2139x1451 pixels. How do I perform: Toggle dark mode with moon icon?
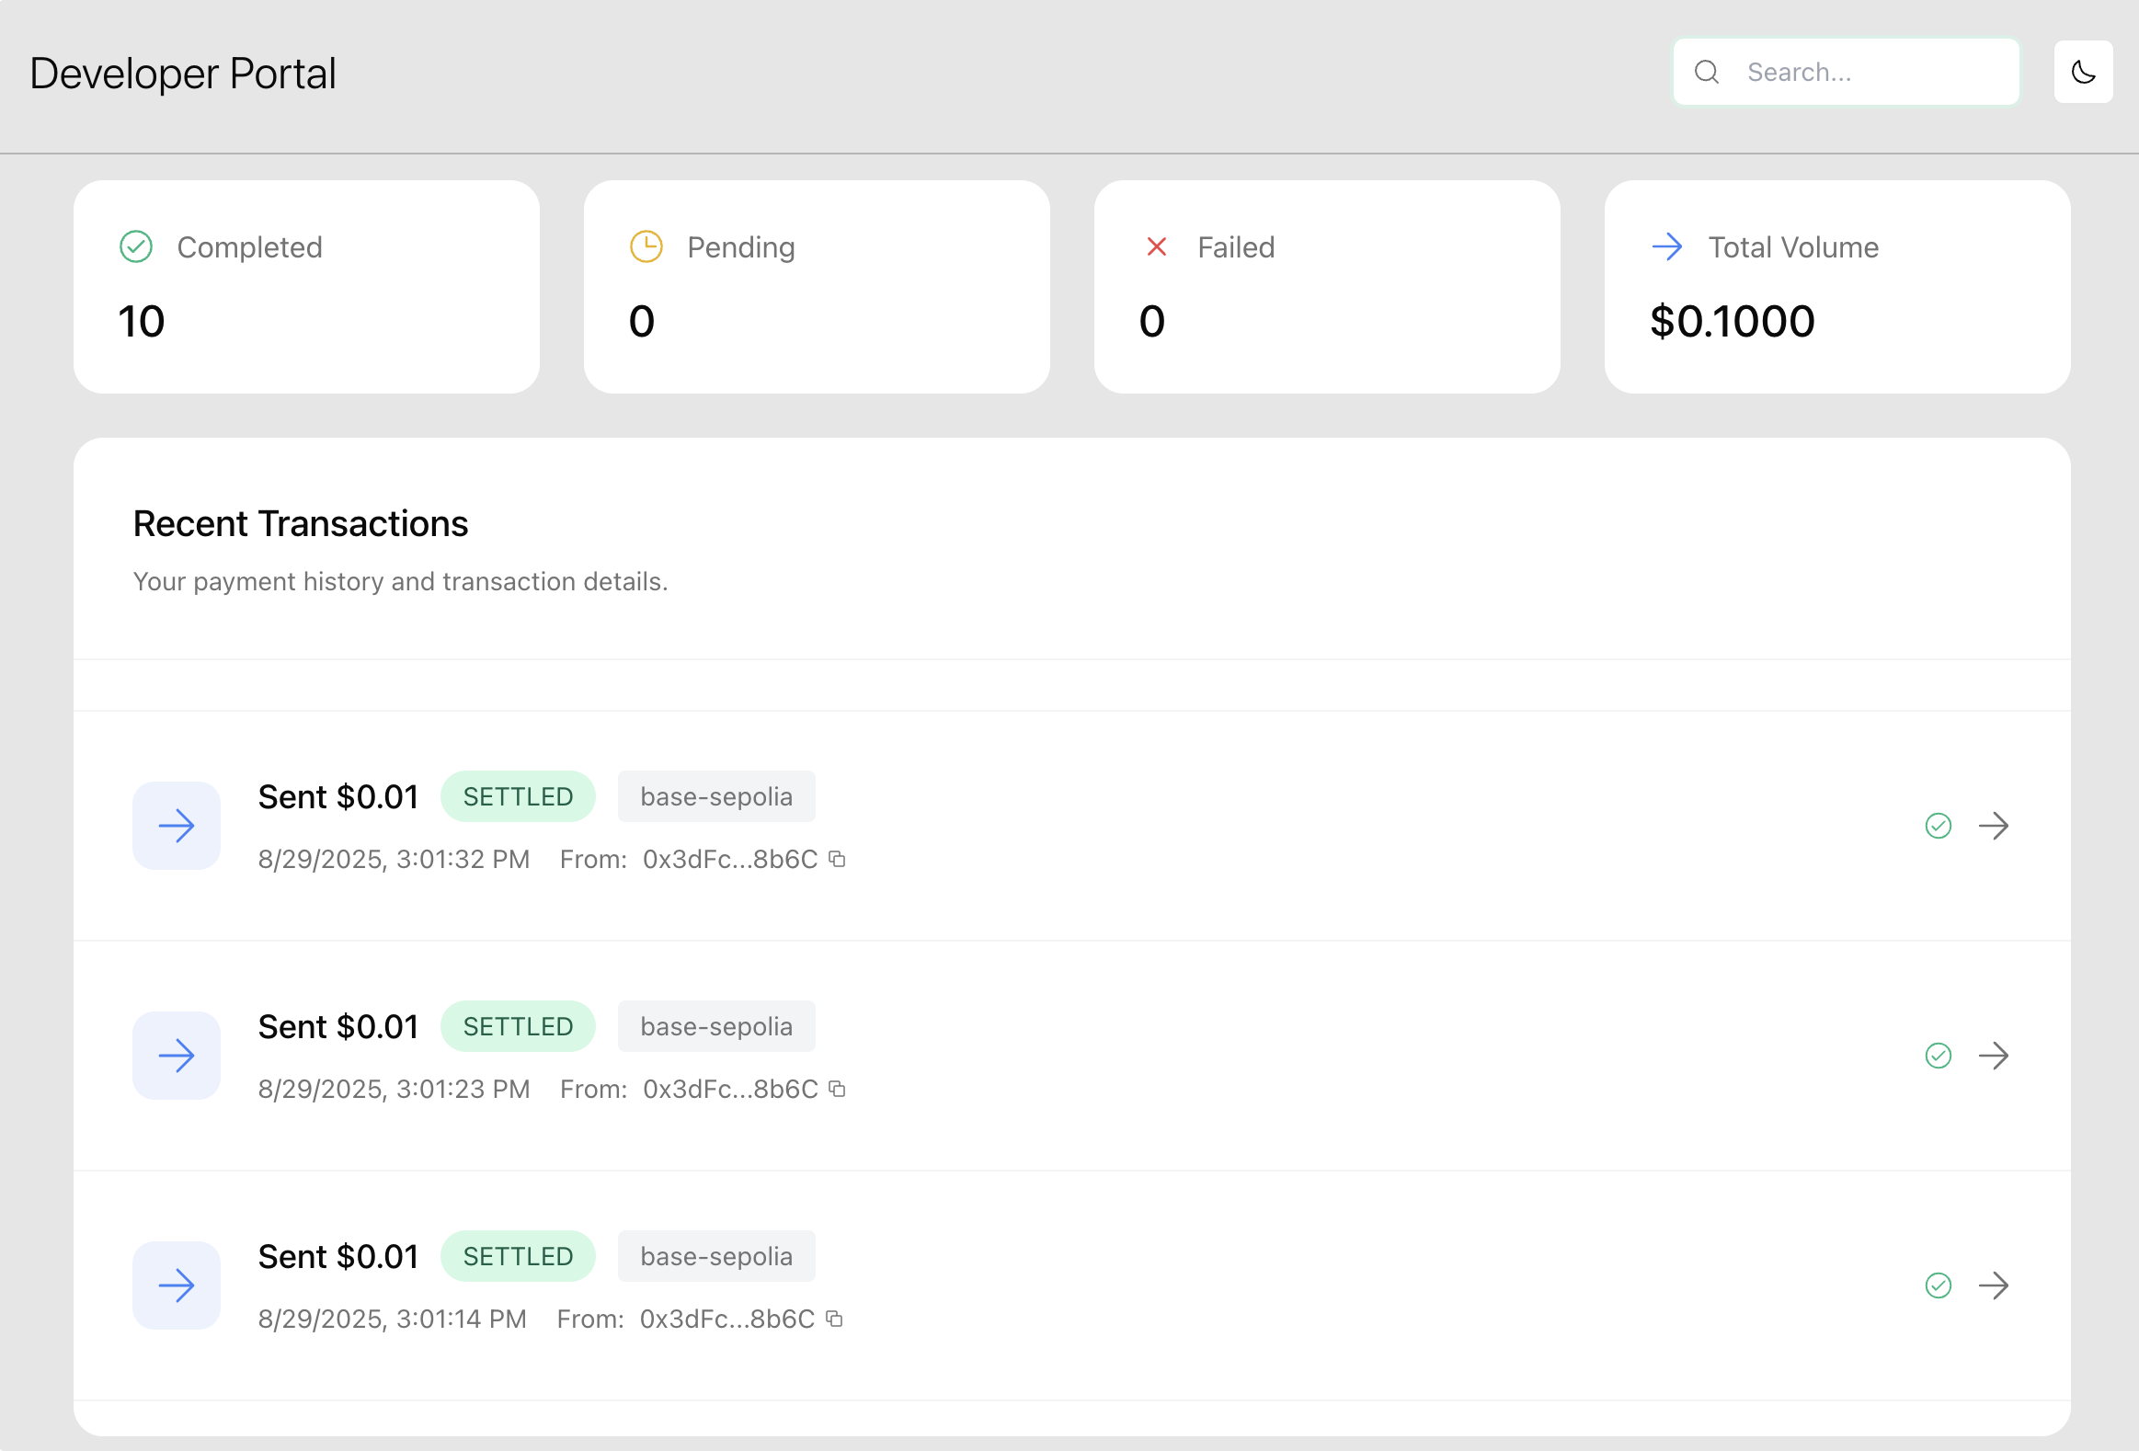(2083, 72)
